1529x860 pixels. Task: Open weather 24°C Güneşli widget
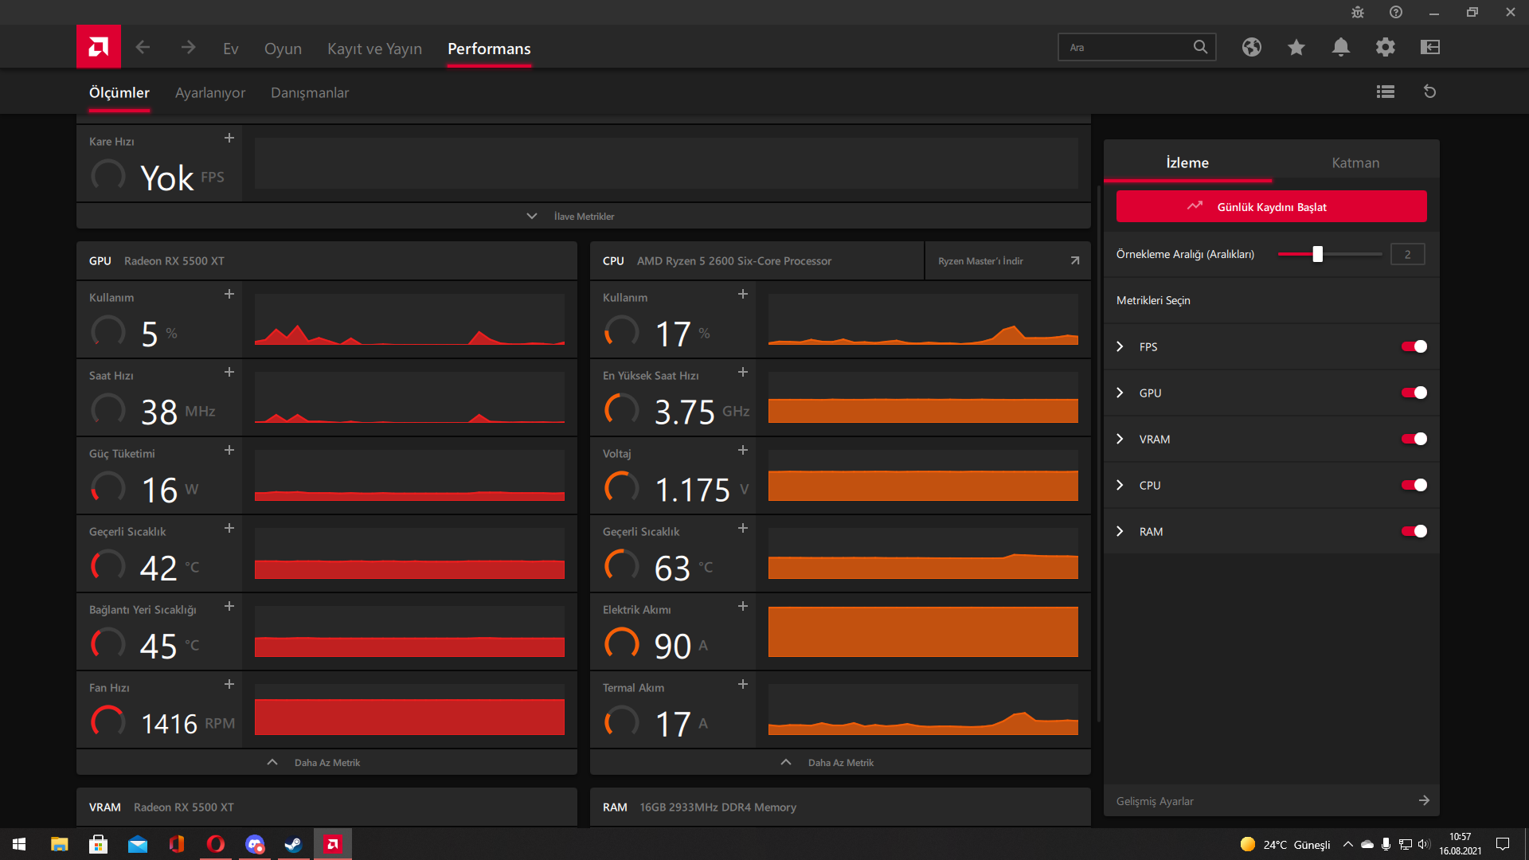(1285, 844)
